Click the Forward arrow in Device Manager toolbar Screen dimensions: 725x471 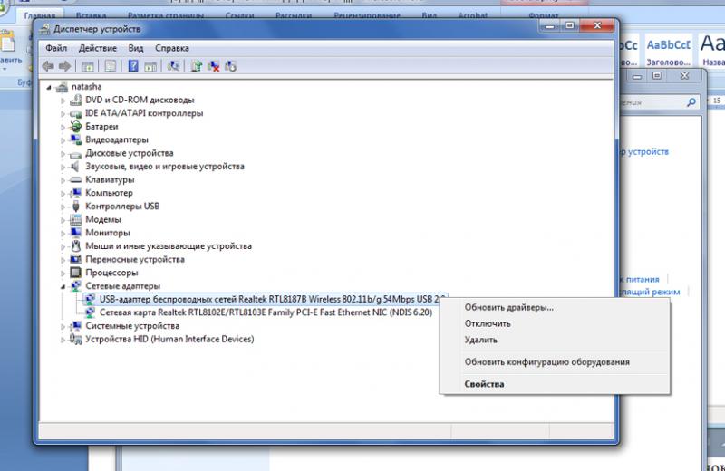(x=64, y=66)
